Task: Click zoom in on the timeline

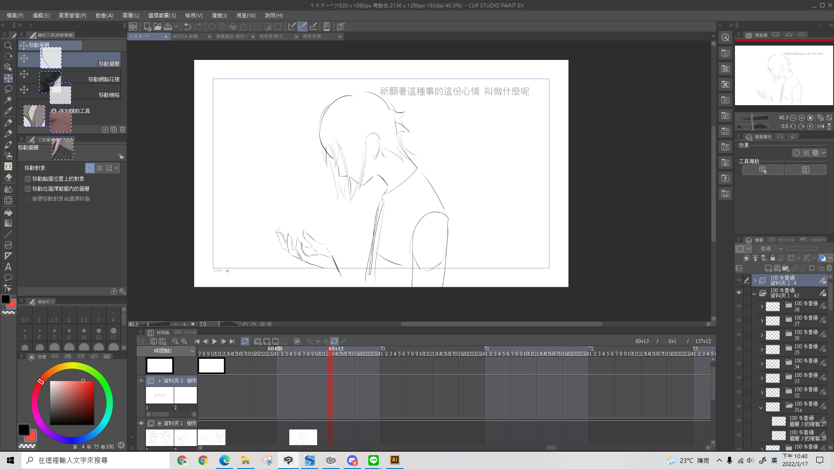Action: [x=184, y=341]
